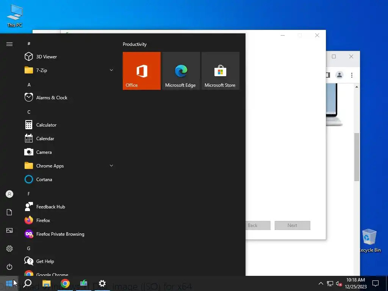The height and width of the screenshot is (291, 388).
Task: Click the Windows Start button
Action: [x=9, y=283]
